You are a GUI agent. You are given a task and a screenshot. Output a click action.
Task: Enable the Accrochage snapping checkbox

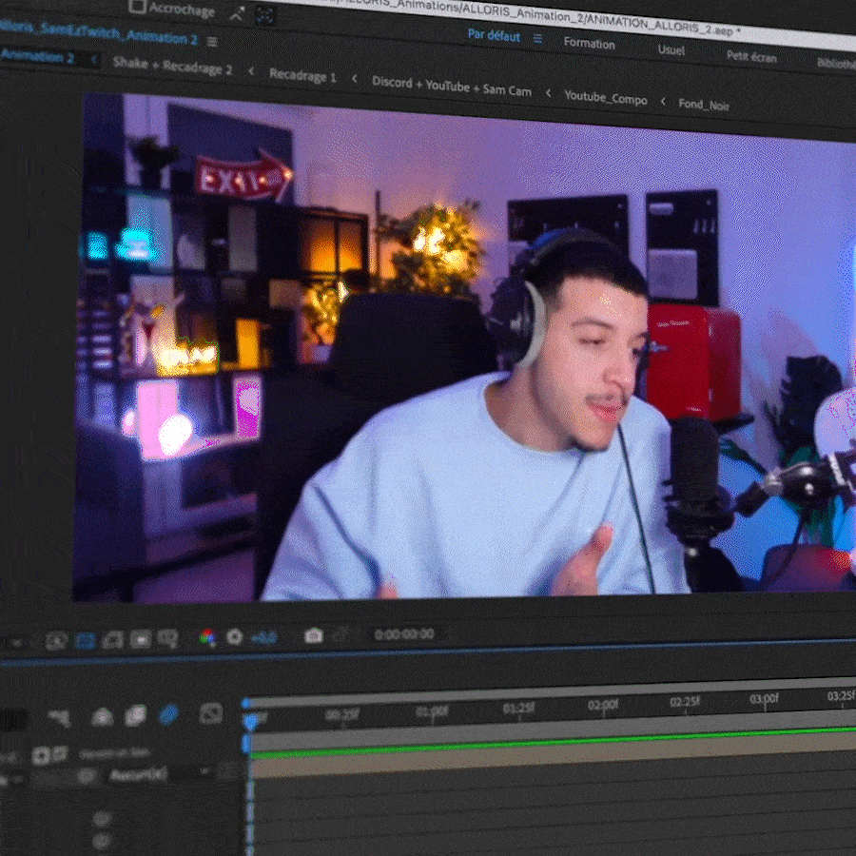coord(138,8)
